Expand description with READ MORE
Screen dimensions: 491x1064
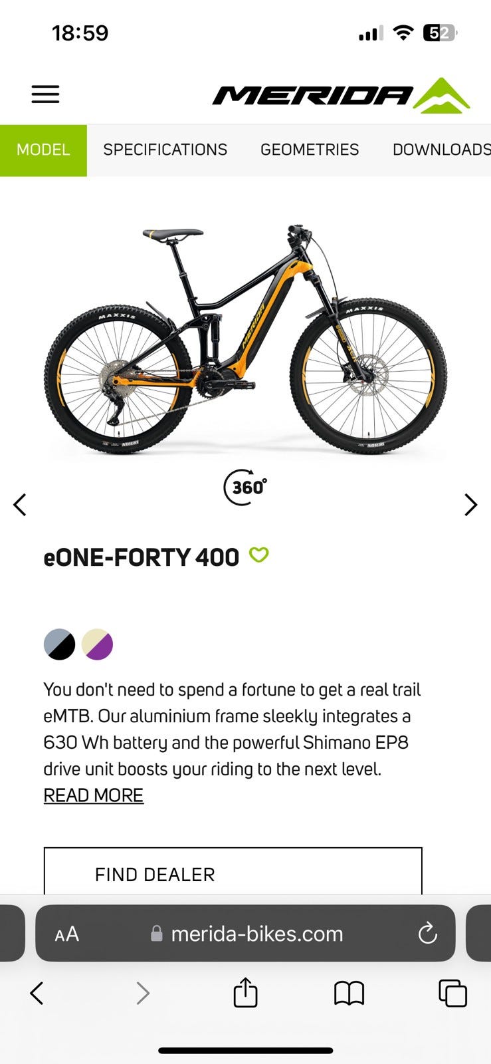tap(93, 795)
